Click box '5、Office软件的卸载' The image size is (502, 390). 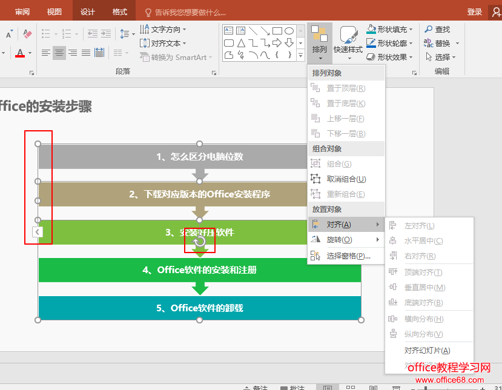tap(200, 308)
